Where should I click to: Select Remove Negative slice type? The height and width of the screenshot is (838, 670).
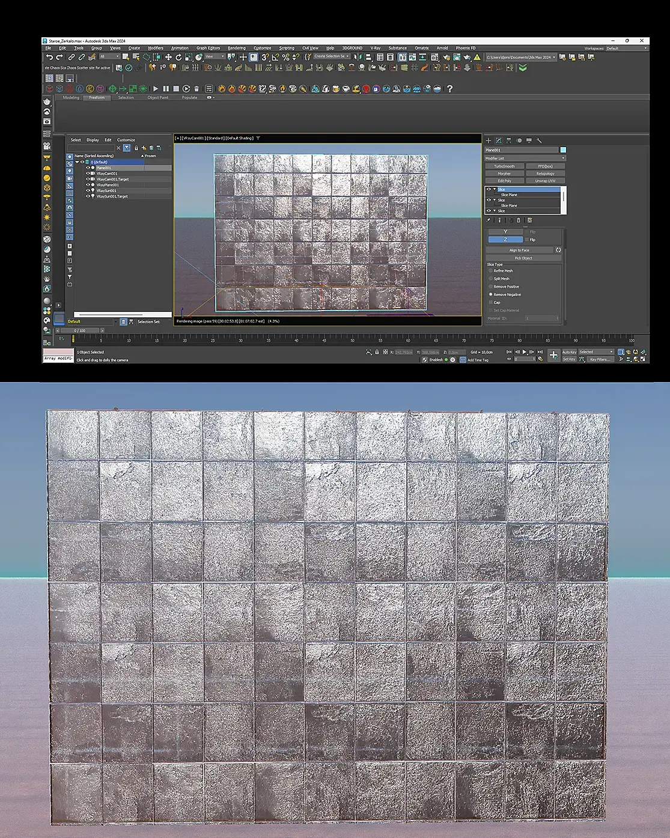490,294
